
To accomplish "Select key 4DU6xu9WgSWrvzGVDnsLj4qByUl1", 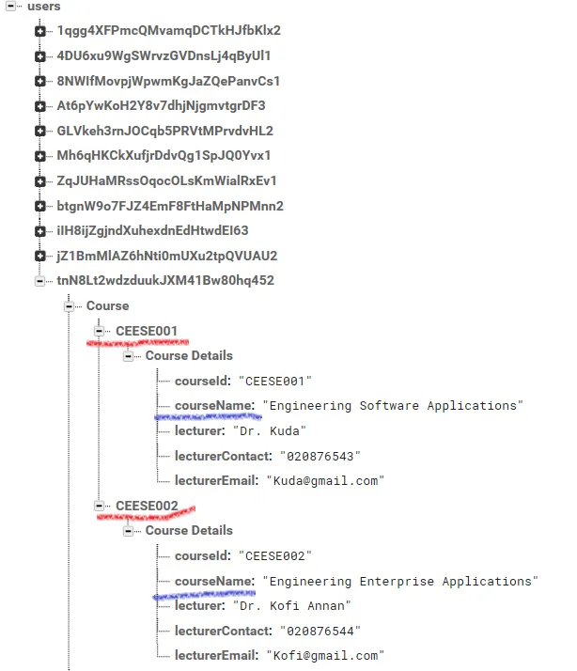I will tap(164, 56).
